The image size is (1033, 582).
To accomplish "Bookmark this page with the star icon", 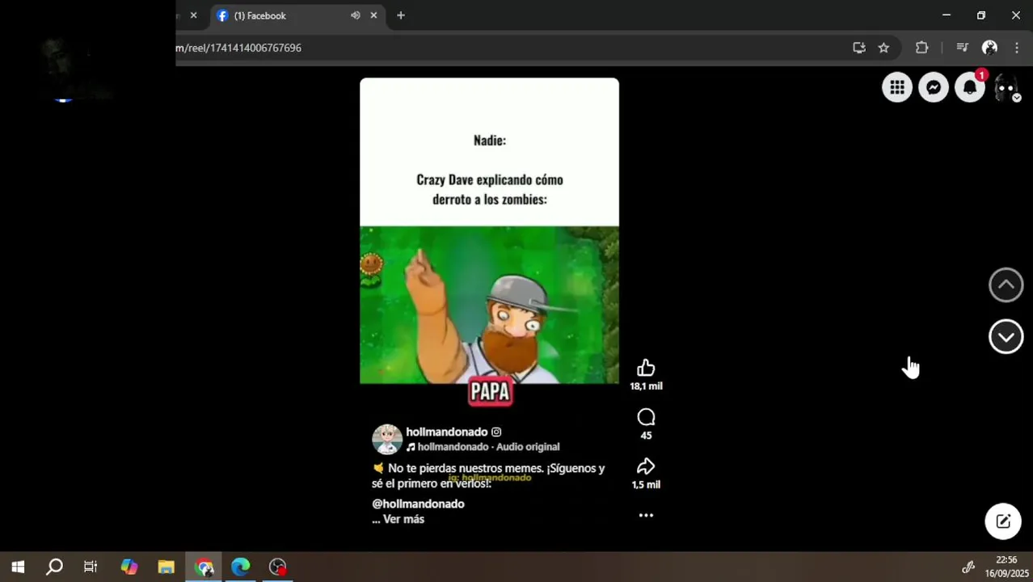I will coord(883,48).
